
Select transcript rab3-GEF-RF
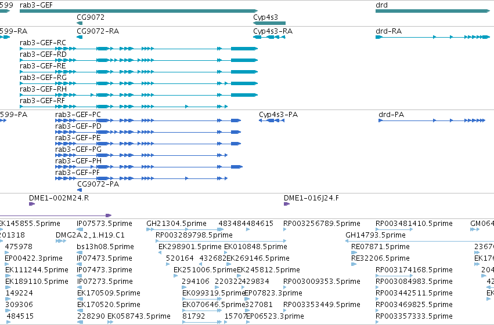click(124, 107)
